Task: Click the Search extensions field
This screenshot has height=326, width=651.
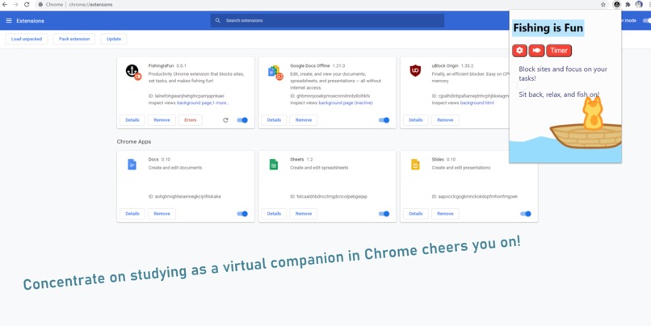Action: (327, 21)
